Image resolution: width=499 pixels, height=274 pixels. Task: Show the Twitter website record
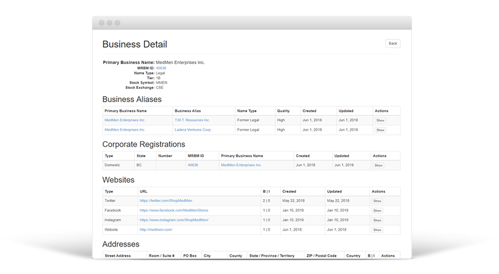(x=377, y=201)
